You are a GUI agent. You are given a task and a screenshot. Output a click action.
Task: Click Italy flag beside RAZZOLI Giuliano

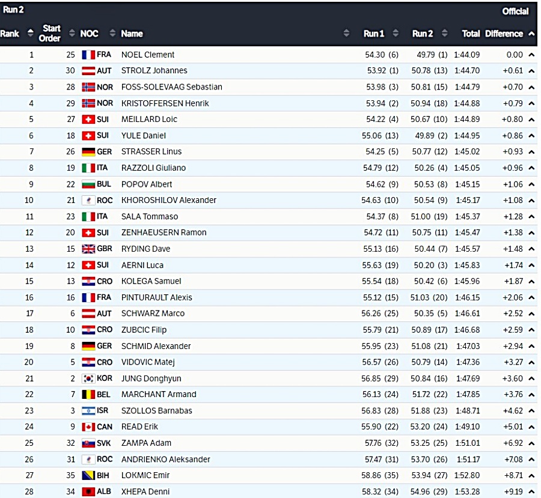(x=88, y=168)
